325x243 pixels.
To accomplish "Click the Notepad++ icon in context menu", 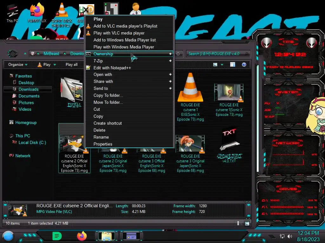I will pyautogui.click(x=88, y=68).
